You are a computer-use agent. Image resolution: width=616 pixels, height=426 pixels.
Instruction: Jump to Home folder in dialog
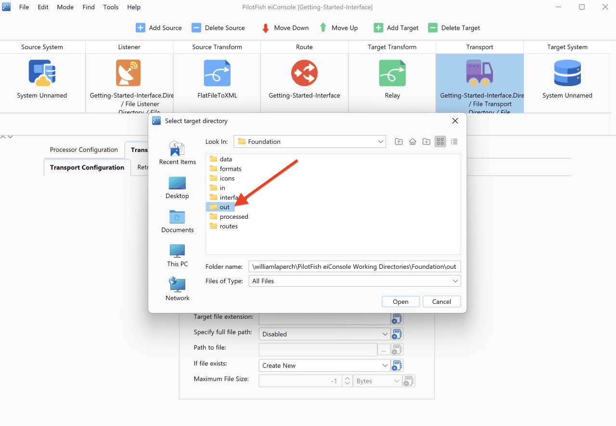pos(412,141)
